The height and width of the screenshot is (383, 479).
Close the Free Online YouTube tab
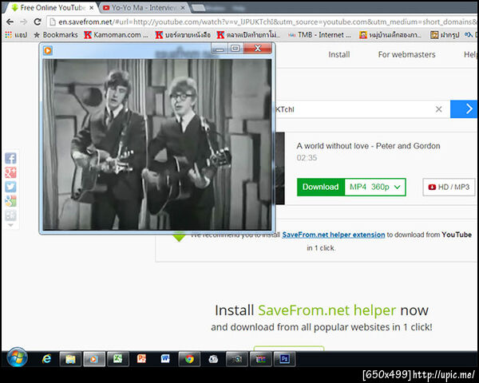(x=91, y=8)
